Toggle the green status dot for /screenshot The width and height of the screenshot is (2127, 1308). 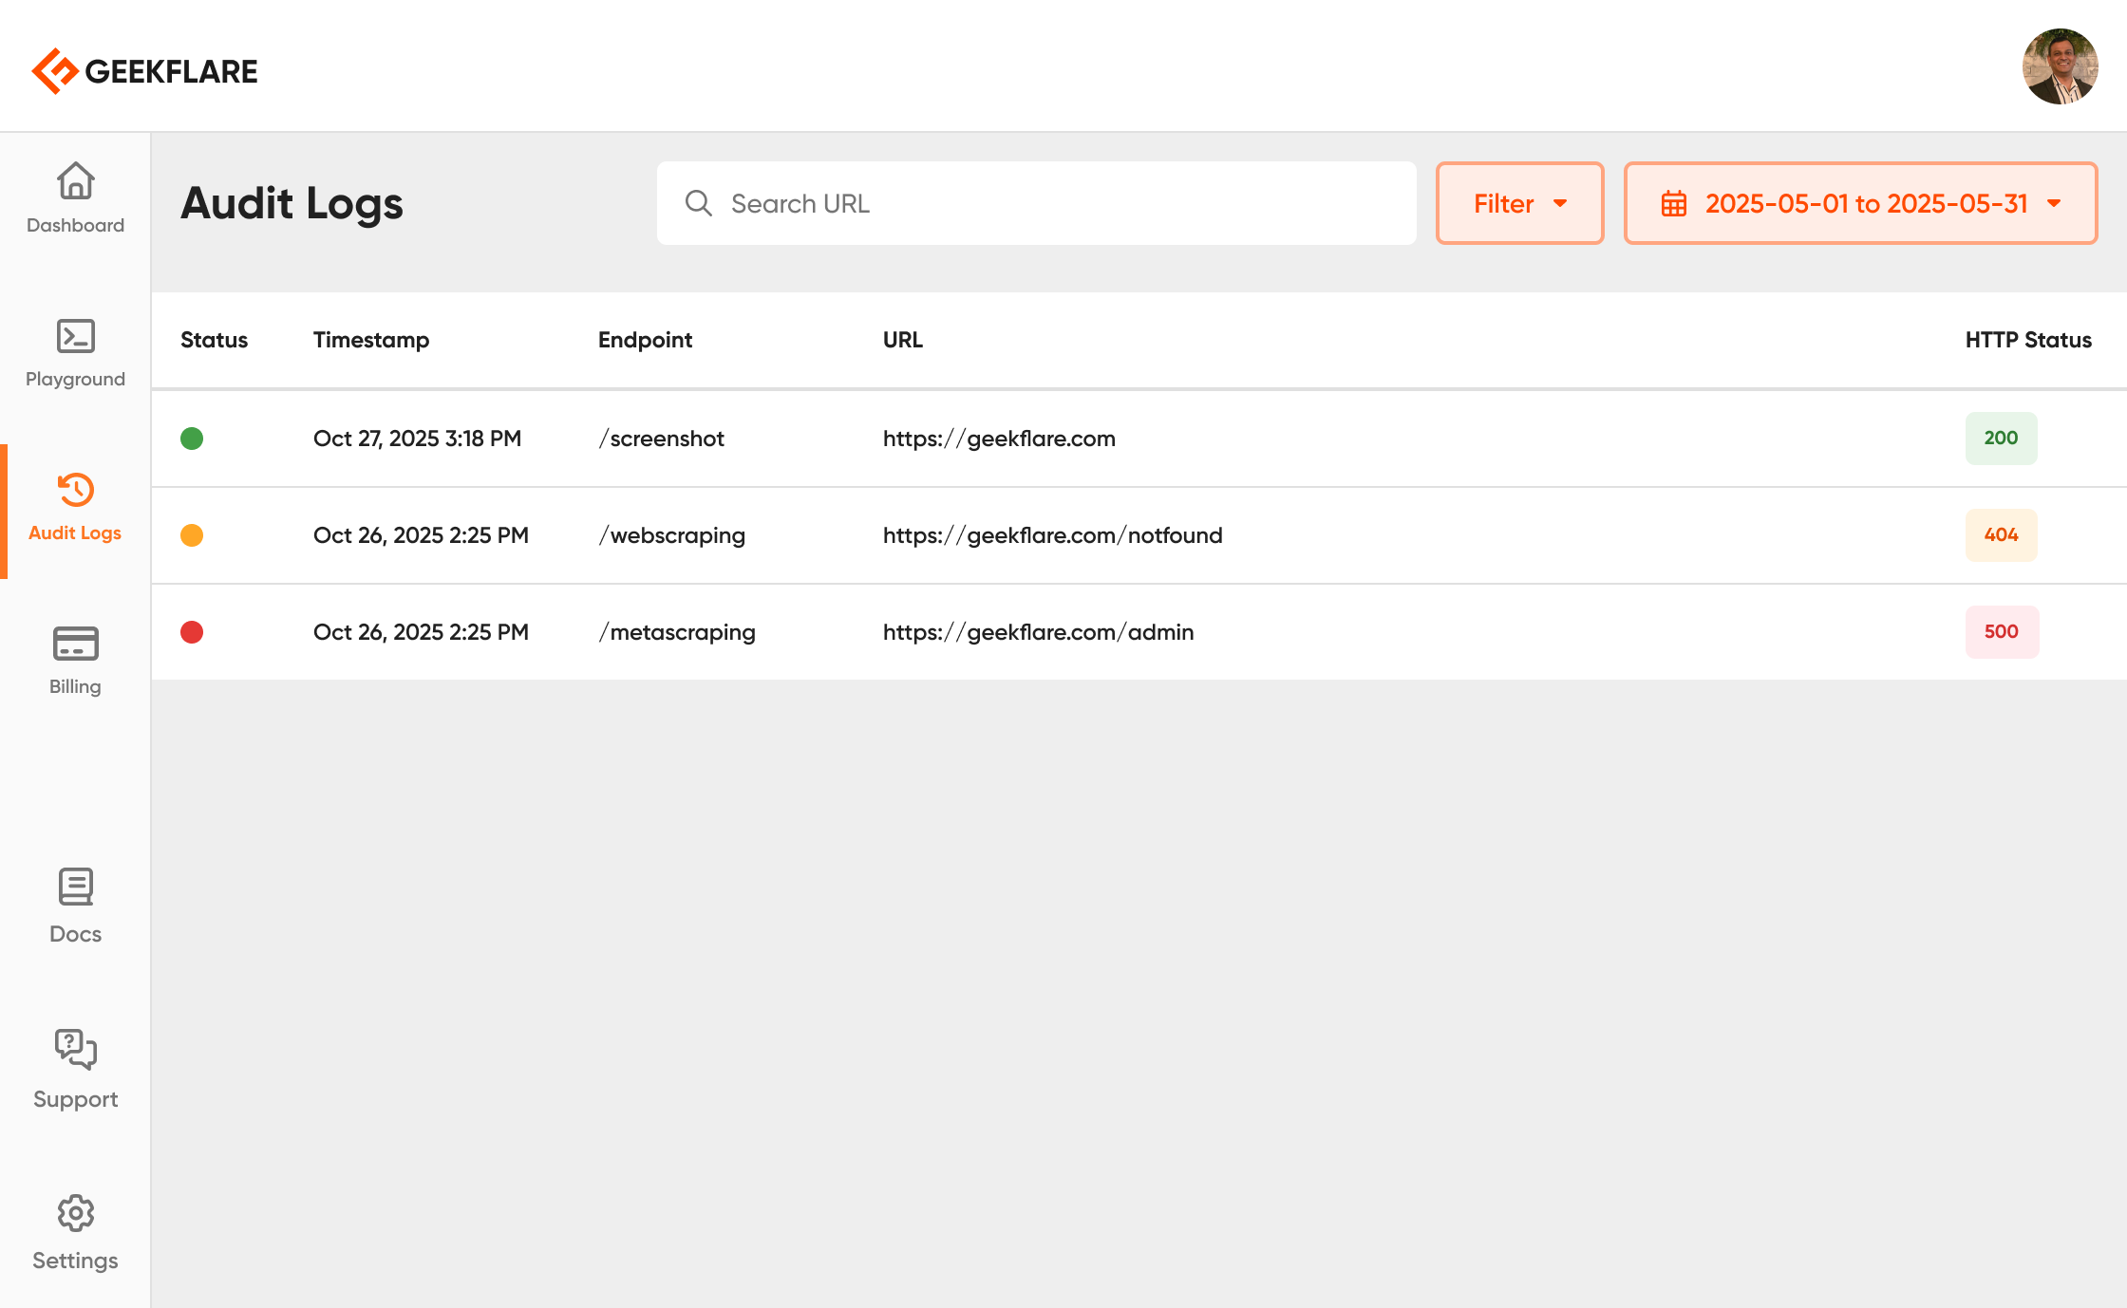point(192,438)
